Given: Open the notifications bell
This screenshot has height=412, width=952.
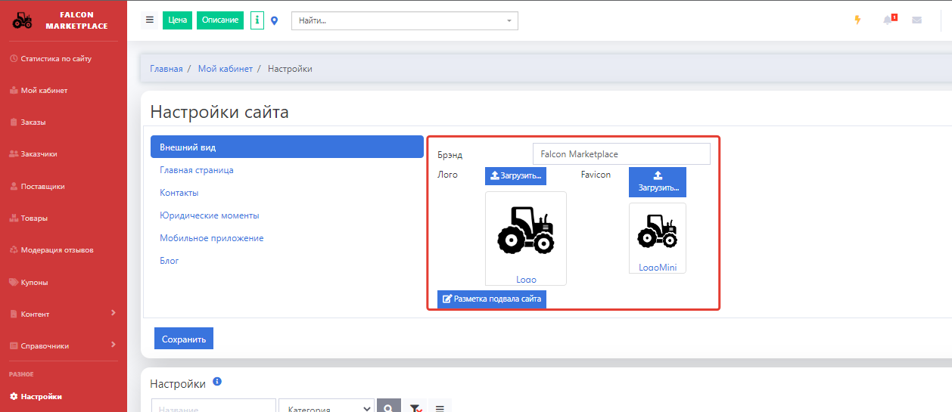Looking at the screenshot, I should pyautogui.click(x=888, y=20).
